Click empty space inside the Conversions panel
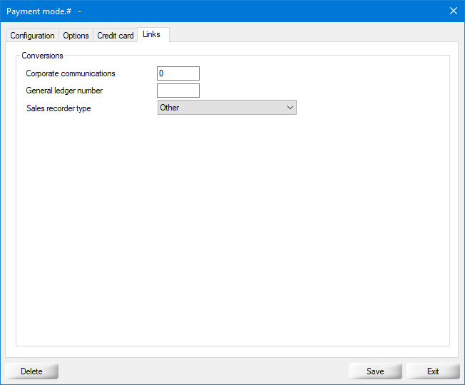Viewport: 465px width, 385px height. [x=232, y=228]
